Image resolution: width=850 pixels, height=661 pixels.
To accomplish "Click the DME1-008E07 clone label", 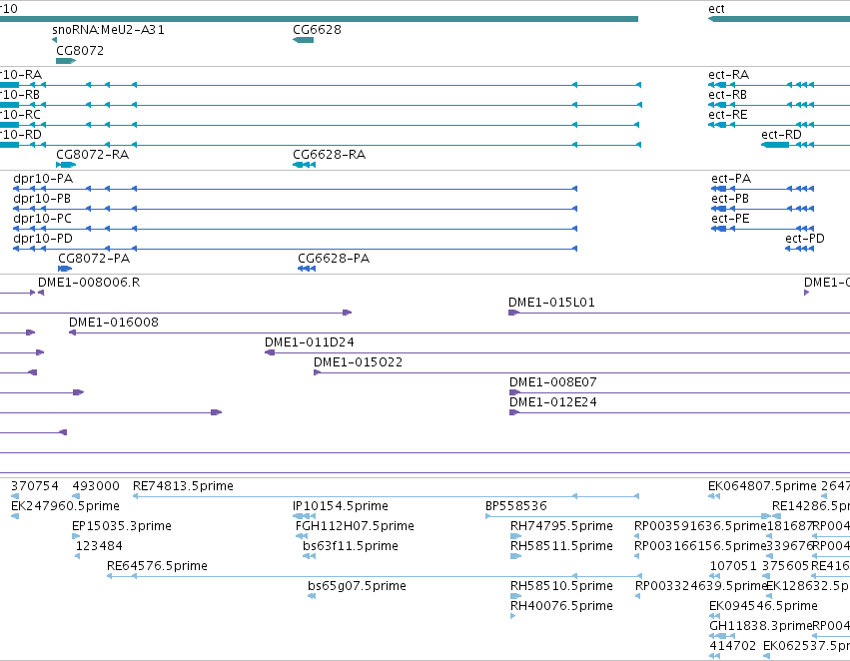I will point(553,382).
